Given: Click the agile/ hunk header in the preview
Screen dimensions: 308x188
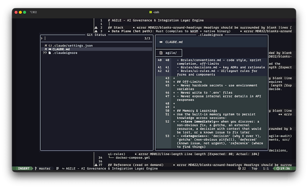Looking at the screenshot, I should click(170, 53).
